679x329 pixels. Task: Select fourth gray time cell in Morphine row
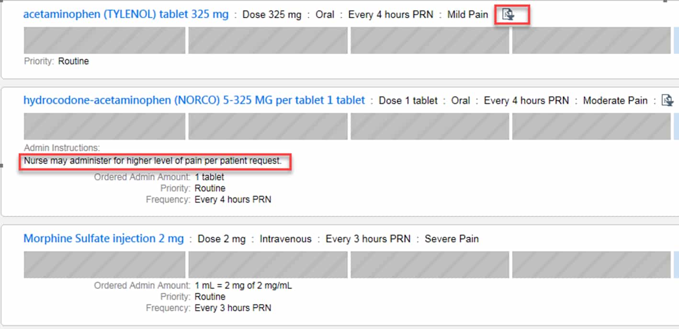click(x=591, y=265)
